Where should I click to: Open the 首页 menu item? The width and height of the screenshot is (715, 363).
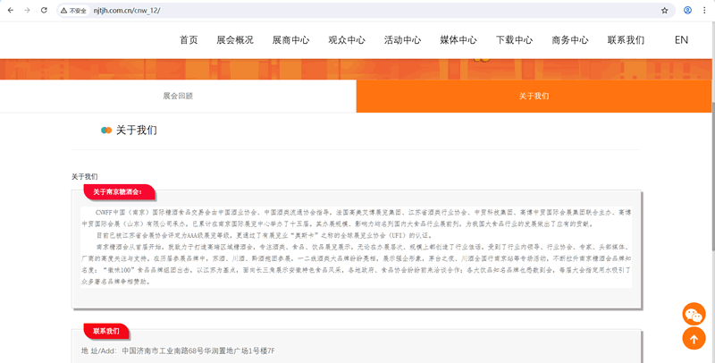(189, 40)
